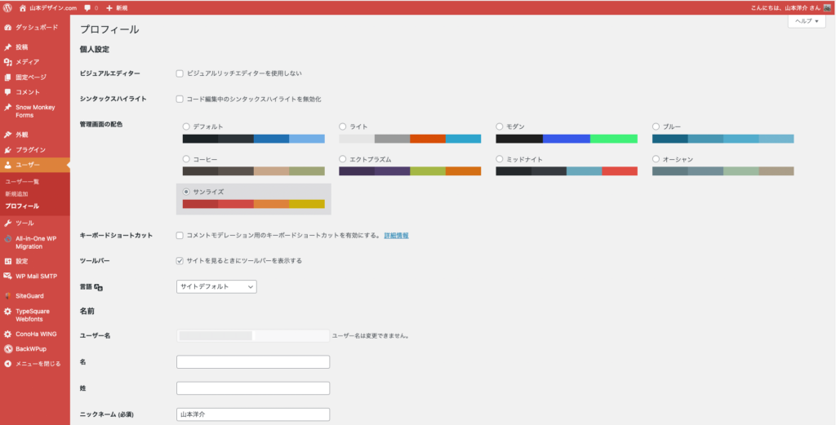Click the メニューを閉じる collapse arrow icon
This screenshot has width=836, height=425.
pyautogui.click(x=8, y=365)
